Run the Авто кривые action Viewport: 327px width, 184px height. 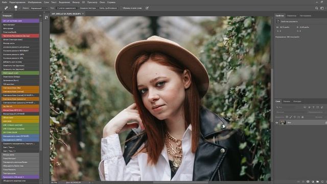20,29
